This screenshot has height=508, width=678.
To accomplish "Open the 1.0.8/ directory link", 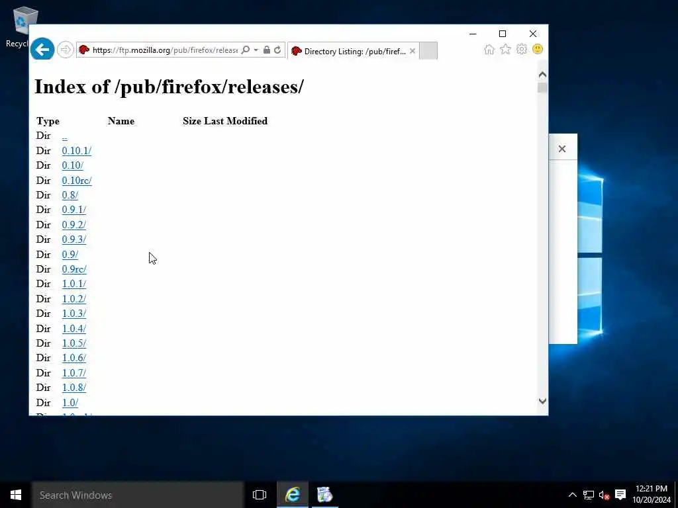I will pos(74,388).
